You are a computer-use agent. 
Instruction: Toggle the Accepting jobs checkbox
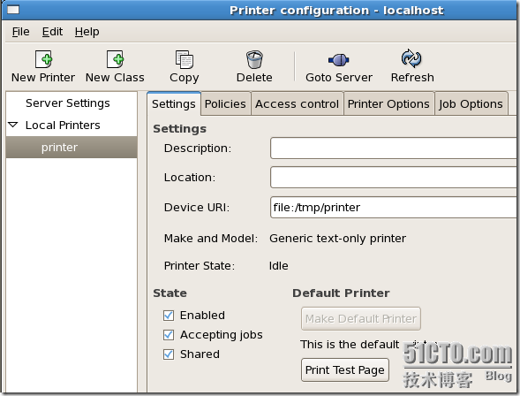click(x=169, y=335)
